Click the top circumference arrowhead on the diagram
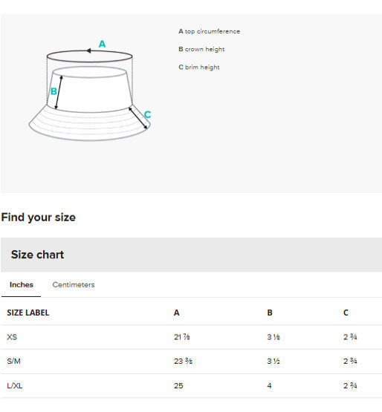Screen dimensions: 382x412 [x=89, y=50]
